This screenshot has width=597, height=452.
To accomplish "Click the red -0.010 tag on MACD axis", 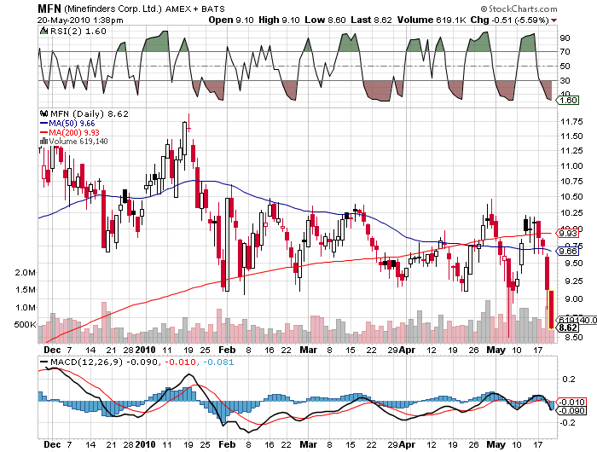I will pos(571,403).
